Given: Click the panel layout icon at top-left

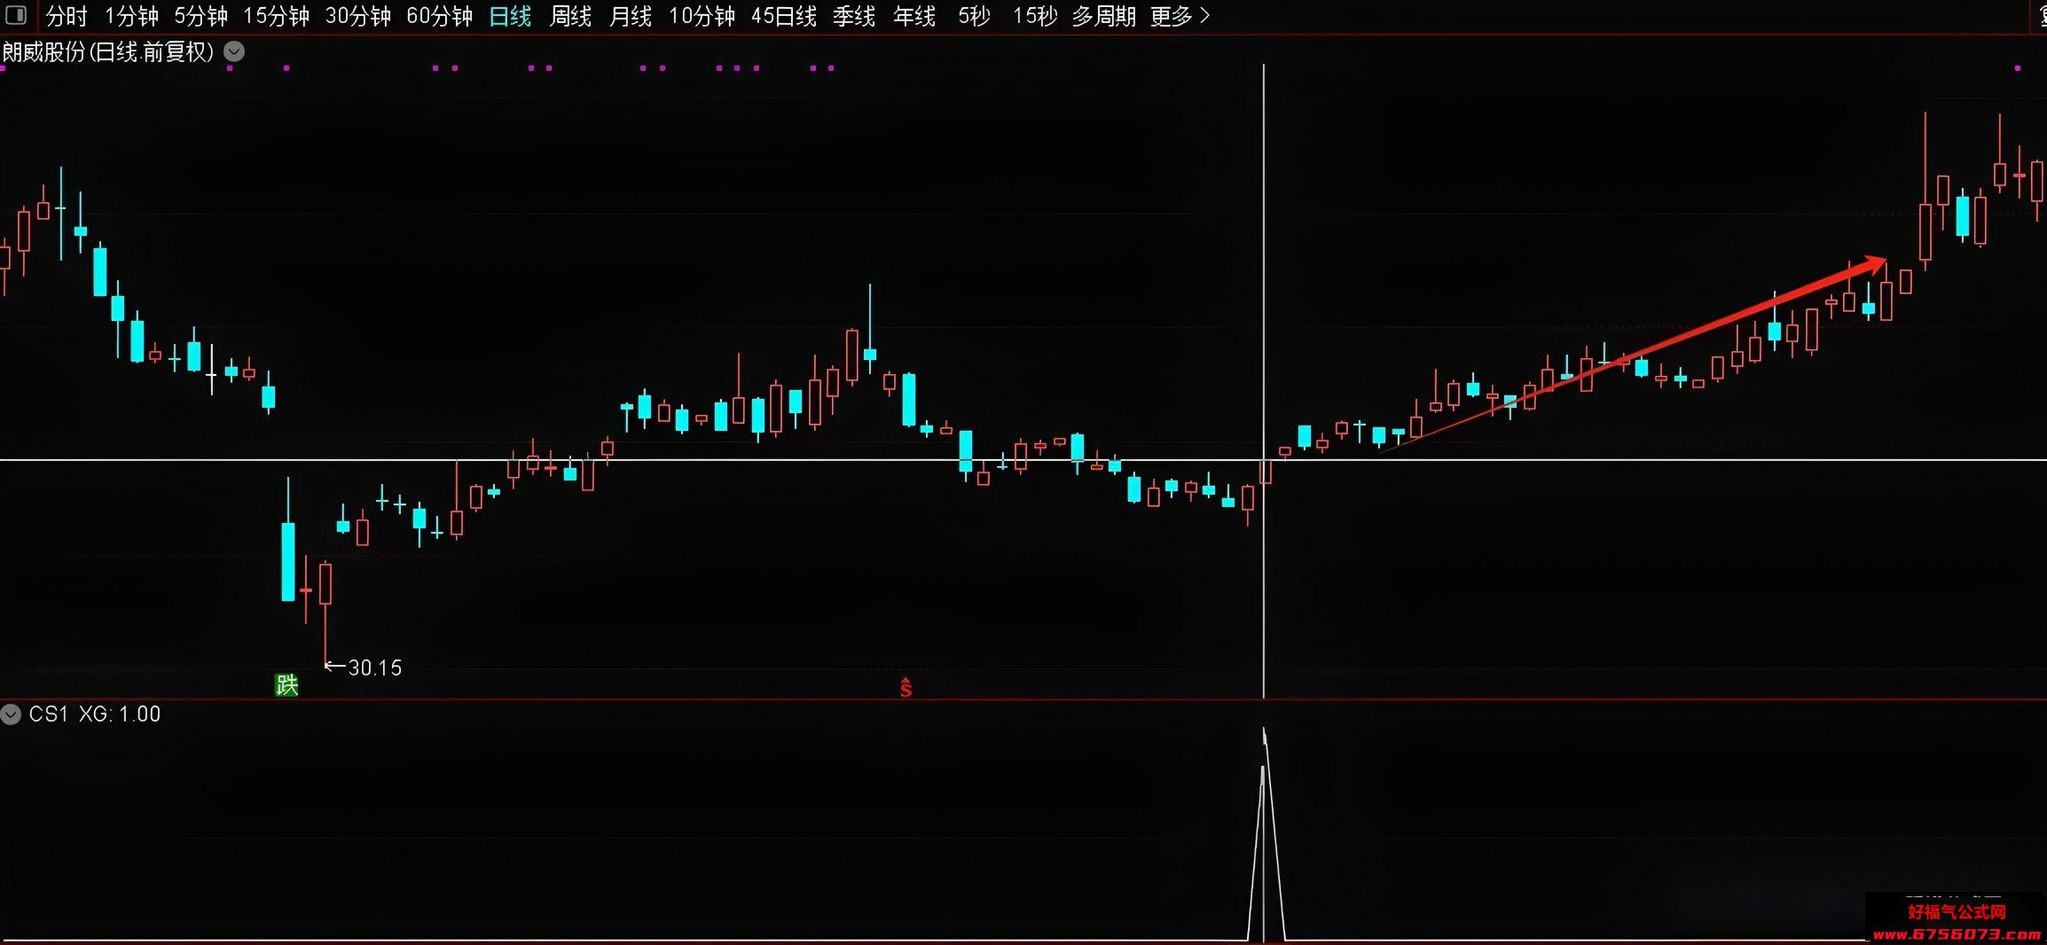Looking at the screenshot, I should coord(16,15).
